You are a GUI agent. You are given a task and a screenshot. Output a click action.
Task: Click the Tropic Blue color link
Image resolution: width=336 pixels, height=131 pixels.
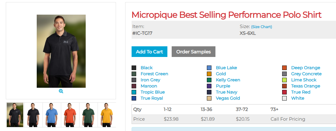pyautogui.click(x=153, y=92)
